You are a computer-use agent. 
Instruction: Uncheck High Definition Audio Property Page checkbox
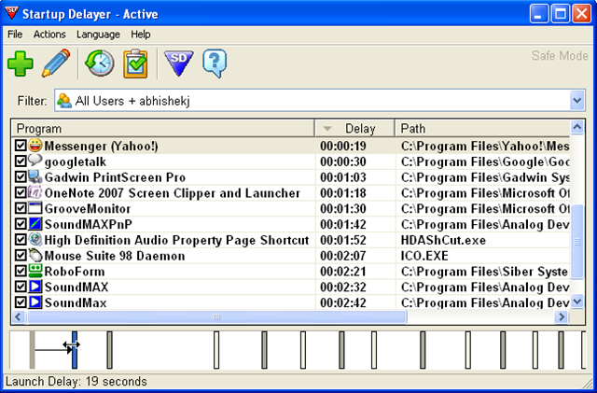click(21, 240)
